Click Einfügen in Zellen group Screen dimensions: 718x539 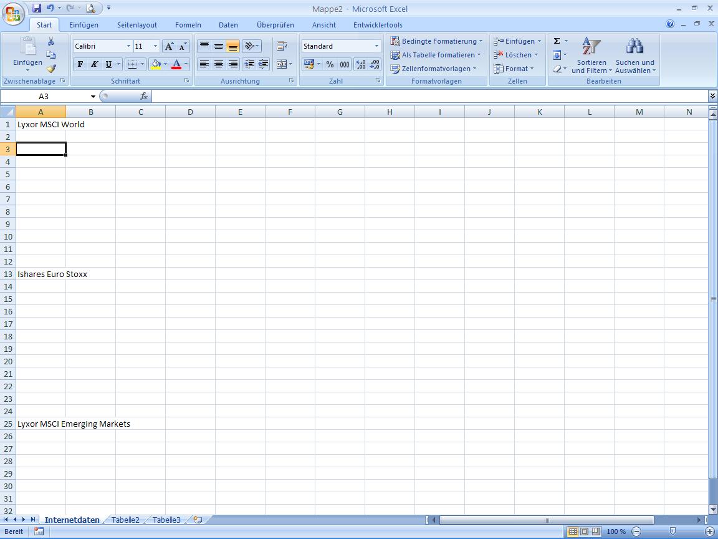(517, 41)
